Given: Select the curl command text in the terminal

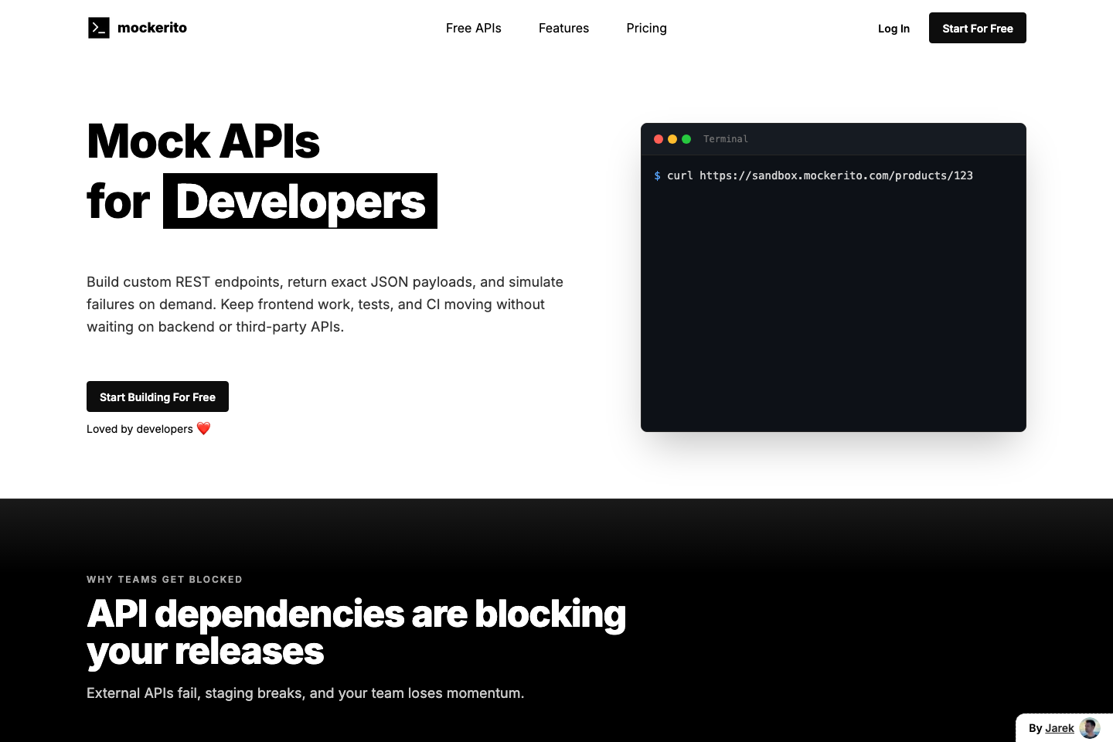Looking at the screenshot, I should (819, 175).
